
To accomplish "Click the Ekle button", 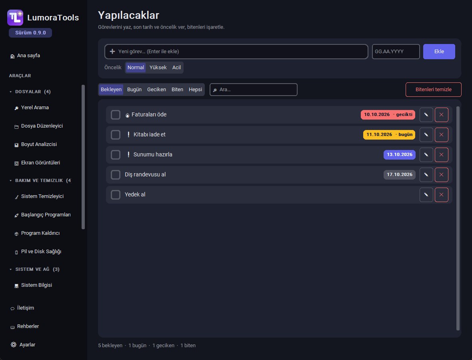I will (439, 52).
